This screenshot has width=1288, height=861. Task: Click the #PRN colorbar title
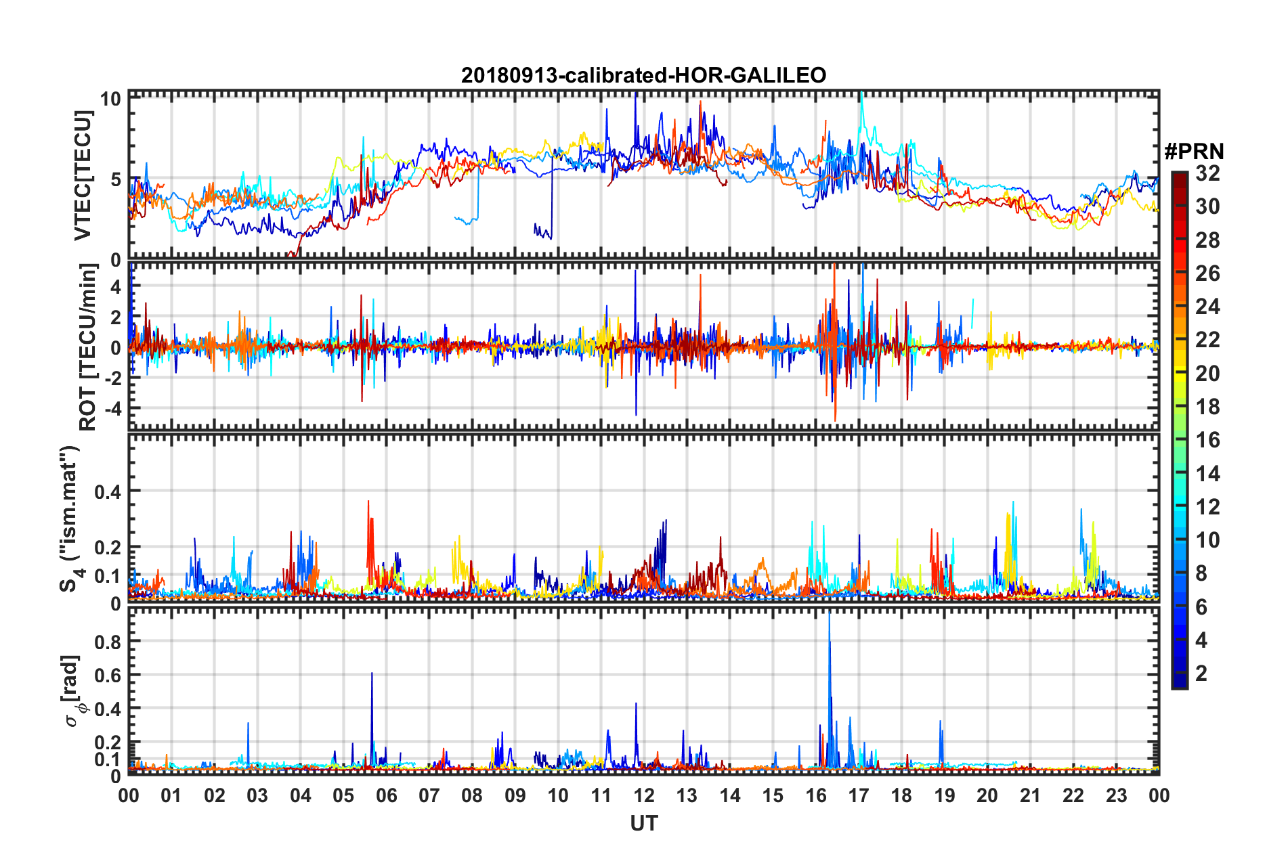click(x=1194, y=152)
